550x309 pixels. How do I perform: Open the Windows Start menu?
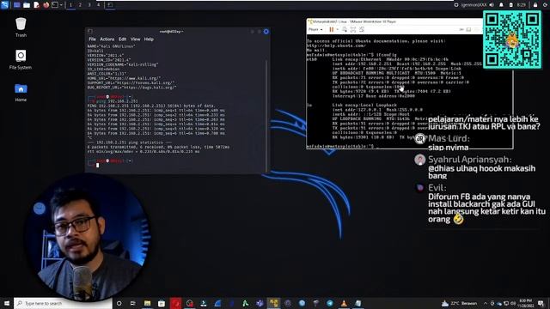(7, 303)
